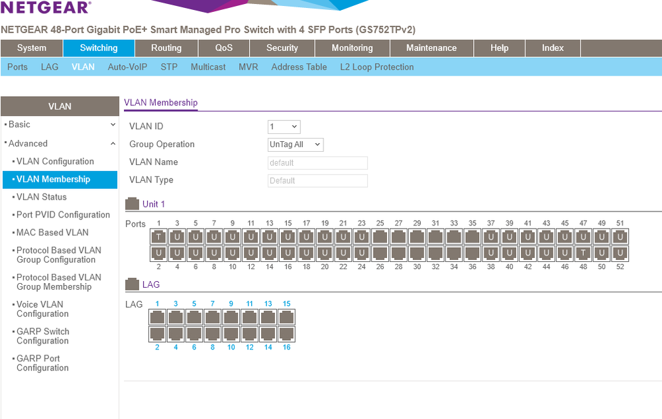Open the Index tab
This screenshot has height=419, width=662.
point(553,48)
